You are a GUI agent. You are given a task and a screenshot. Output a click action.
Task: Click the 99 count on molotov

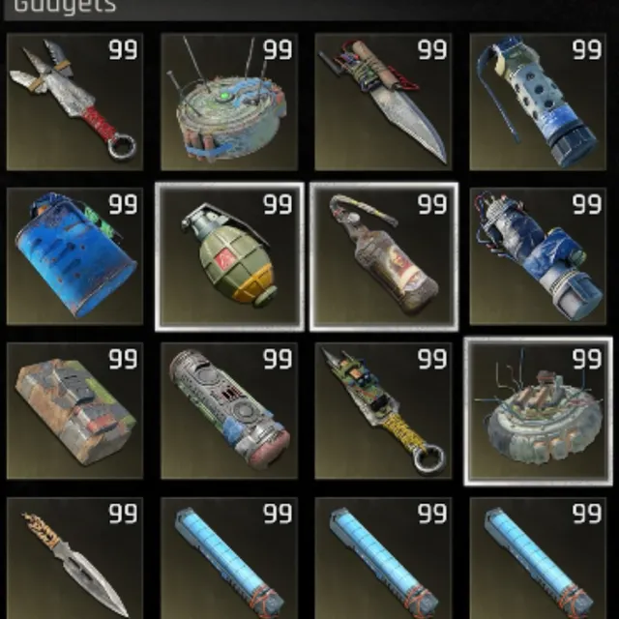pyautogui.click(x=432, y=204)
